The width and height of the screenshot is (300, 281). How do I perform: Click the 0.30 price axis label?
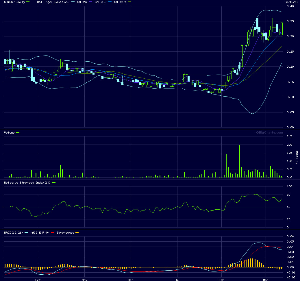(x=290, y=36)
